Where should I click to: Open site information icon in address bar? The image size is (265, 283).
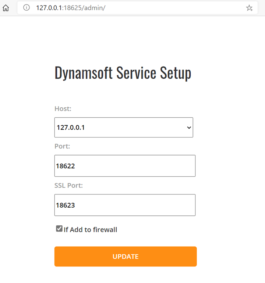(26, 8)
